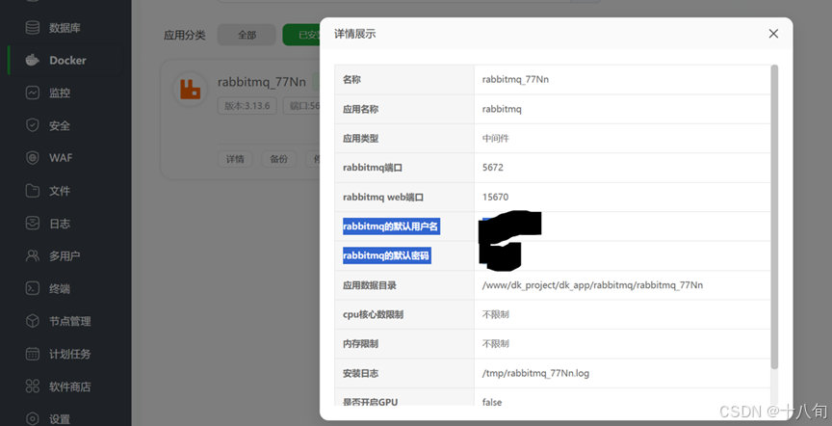This screenshot has height=426, width=832.
Task: Click the 应用名称 value rabbitmq
Action: point(502,109)
